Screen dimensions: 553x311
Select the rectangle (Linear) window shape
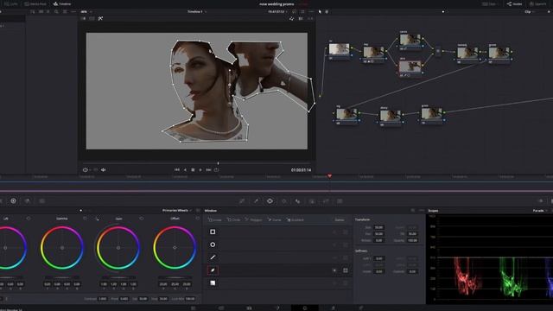point(213,232)
